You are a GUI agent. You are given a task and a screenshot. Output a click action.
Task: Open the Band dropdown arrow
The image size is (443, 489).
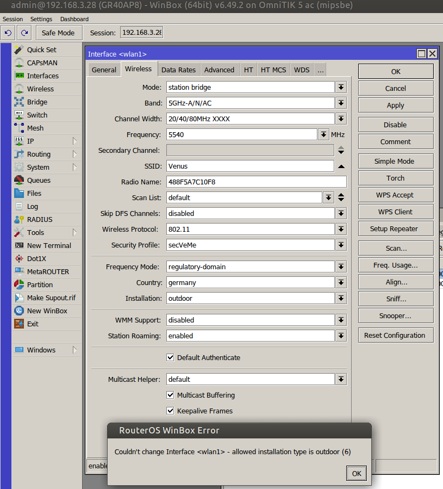click(341, 103)
